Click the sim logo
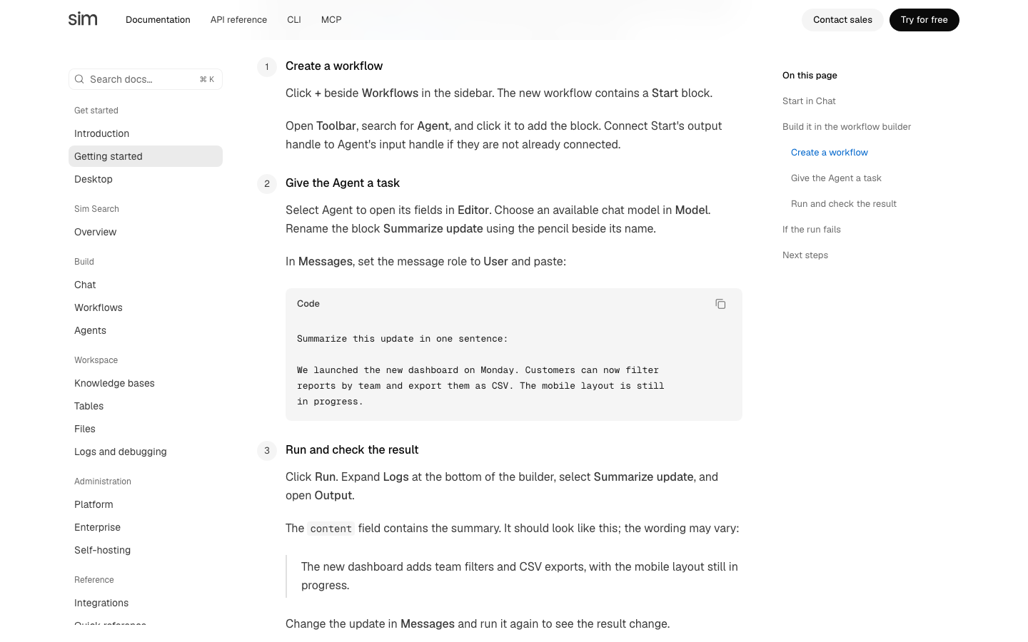 pyautogui.click(x=83, y=19)
